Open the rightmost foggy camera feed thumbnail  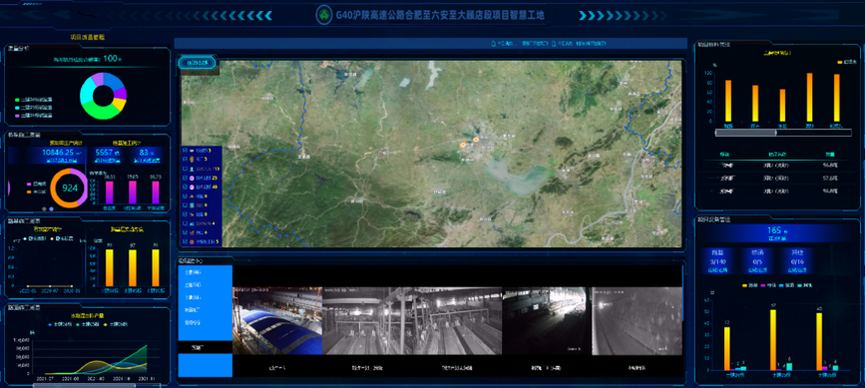coord(637,321)
